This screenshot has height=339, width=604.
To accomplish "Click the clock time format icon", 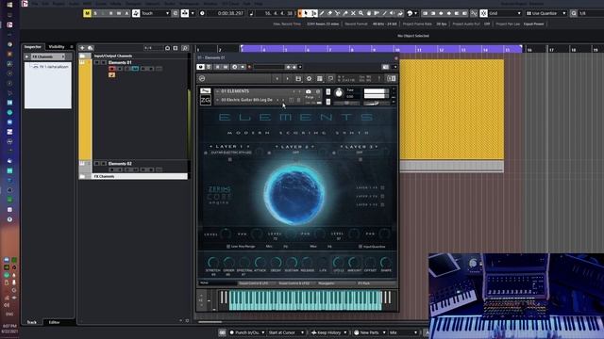I will click(x=202, y=13).
